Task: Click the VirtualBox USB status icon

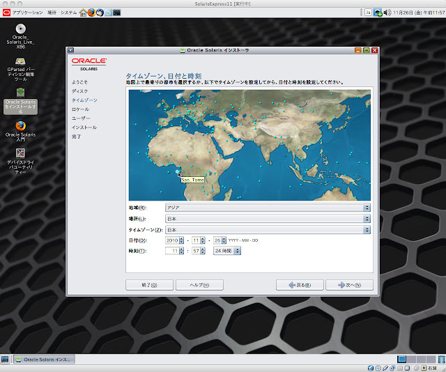Action: (385, 369)
